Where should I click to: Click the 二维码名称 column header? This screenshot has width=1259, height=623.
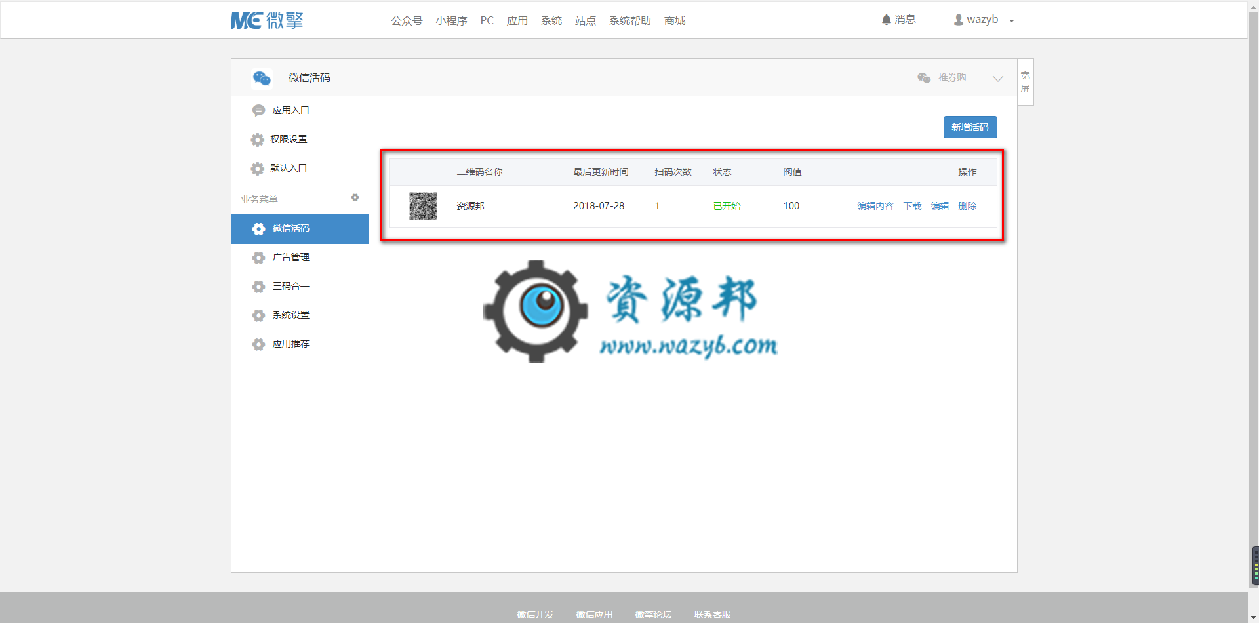tap(479, 172)
